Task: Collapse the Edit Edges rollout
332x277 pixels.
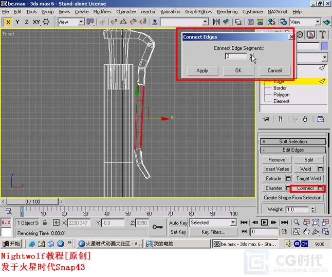Action: pos(293,150)
